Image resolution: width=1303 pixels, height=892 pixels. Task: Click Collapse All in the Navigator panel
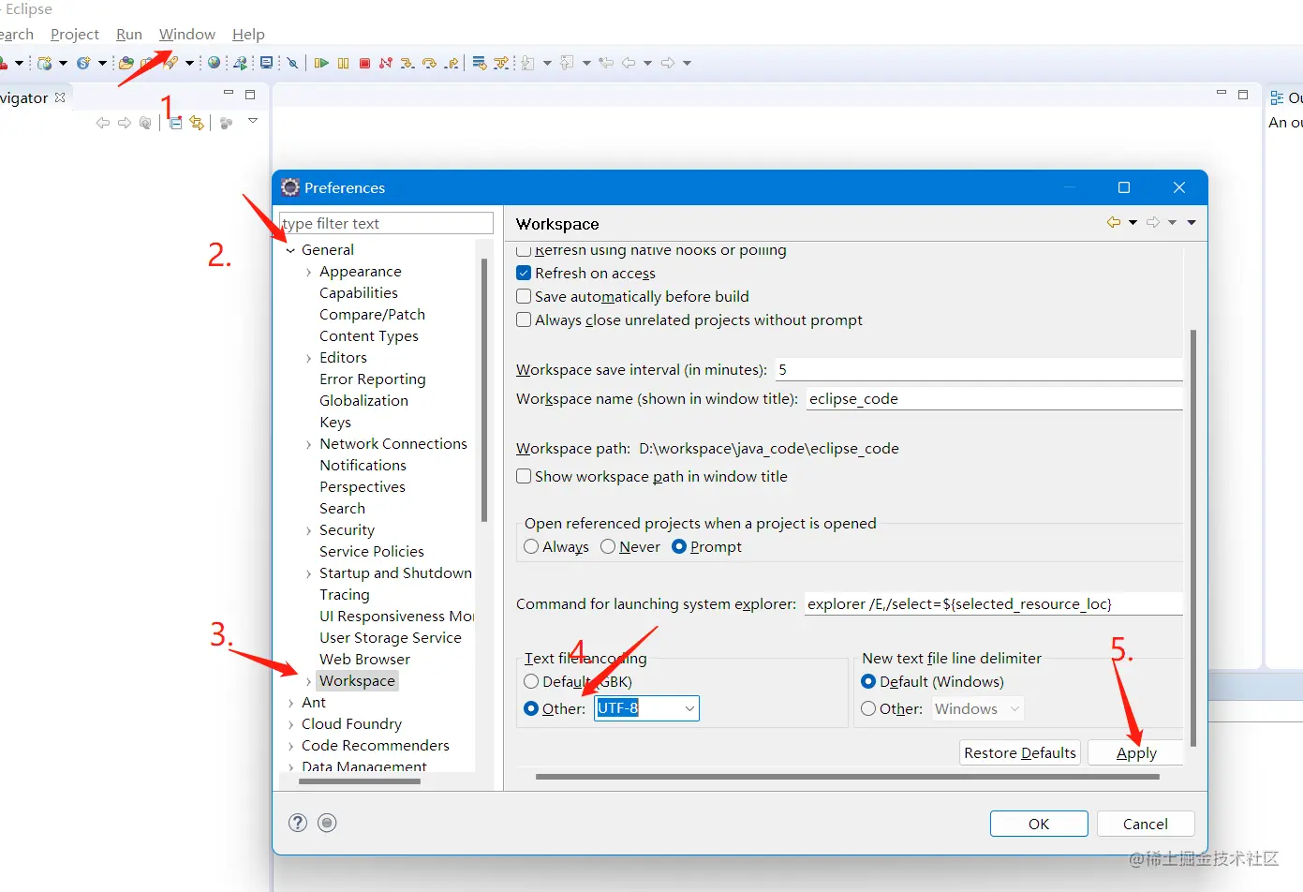[175, 123]
